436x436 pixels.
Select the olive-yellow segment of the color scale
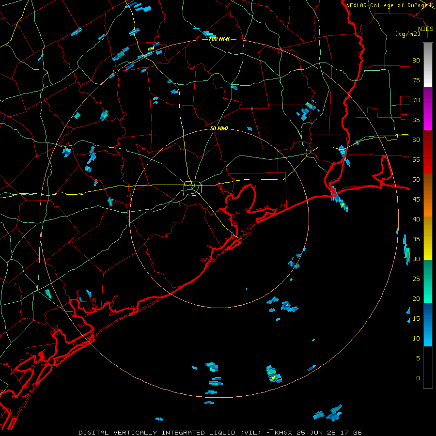click(x=428, y=238)
